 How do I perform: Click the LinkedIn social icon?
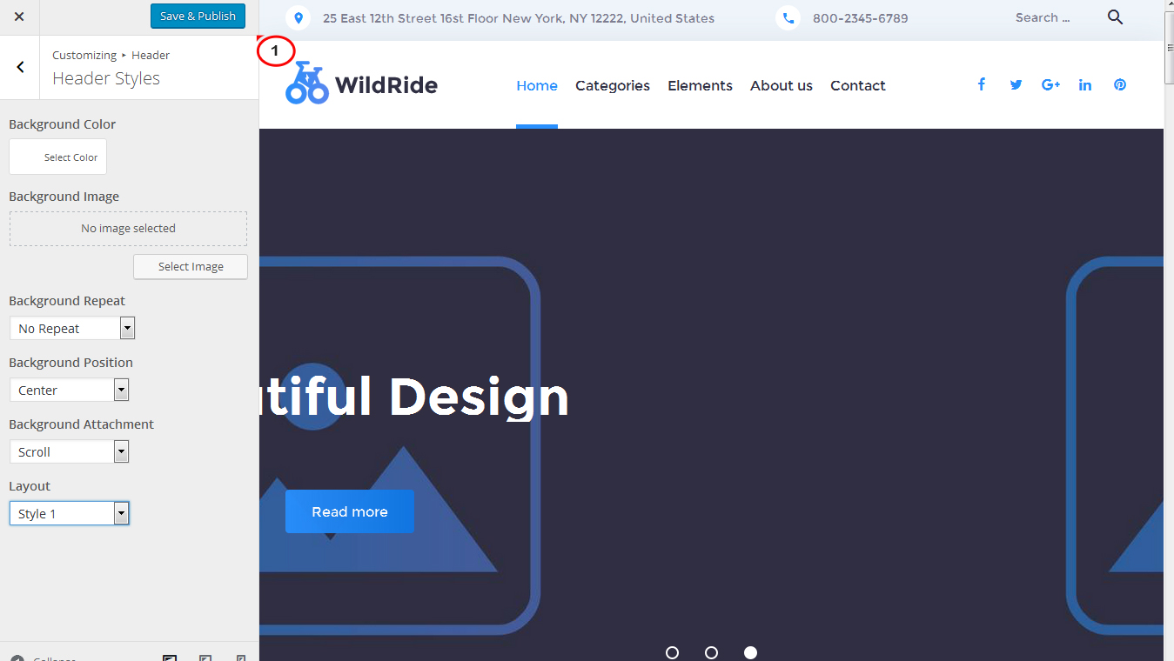point(1085,84)
